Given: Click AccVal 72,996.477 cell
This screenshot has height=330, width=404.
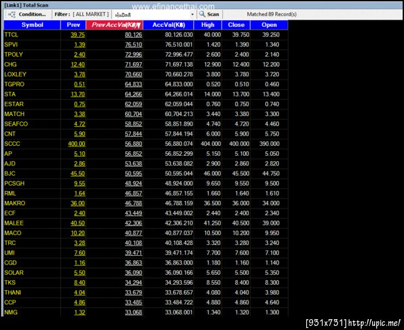Looking at the screenshot, I should coord(179,55).
